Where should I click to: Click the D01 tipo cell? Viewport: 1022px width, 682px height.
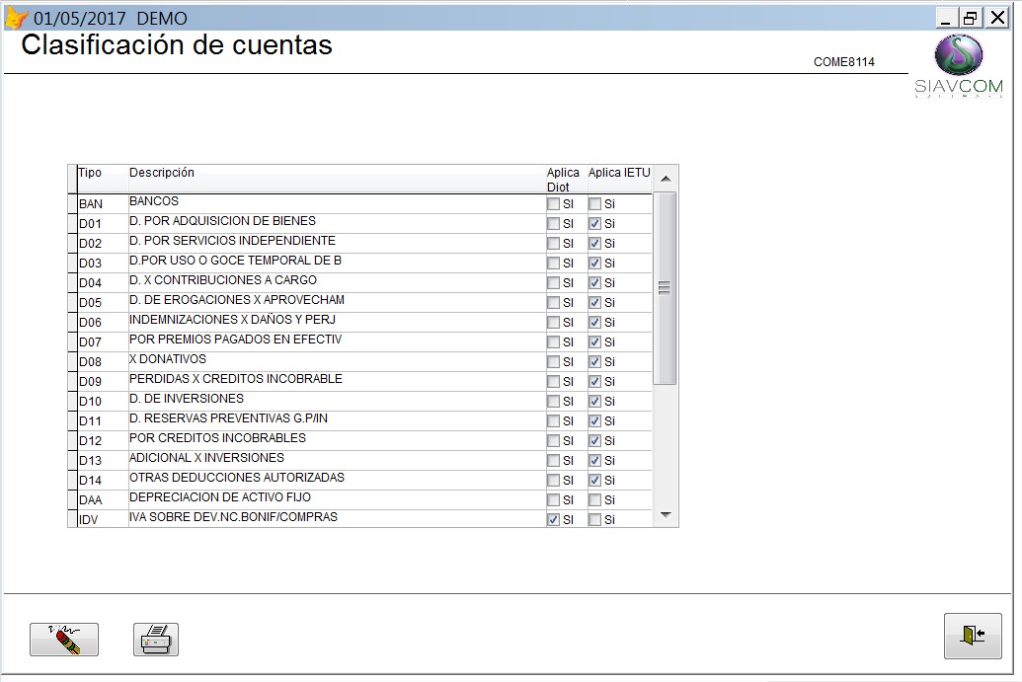tap(103, 223)
